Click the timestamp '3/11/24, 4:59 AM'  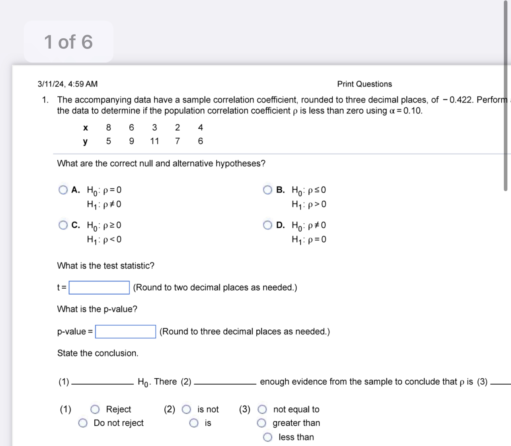pyautogui.click(x=67, y=84)
